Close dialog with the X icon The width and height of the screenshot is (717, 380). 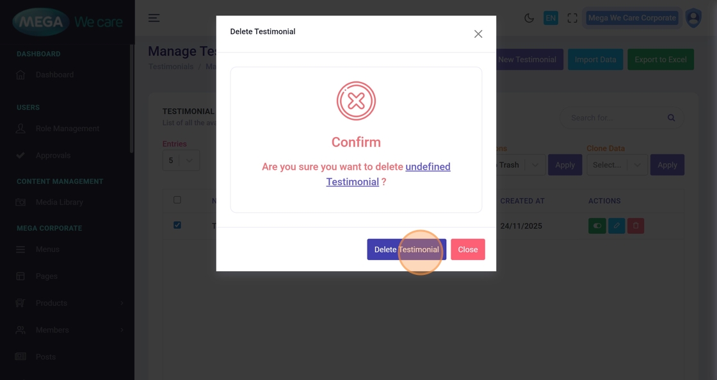coord(478,34)
